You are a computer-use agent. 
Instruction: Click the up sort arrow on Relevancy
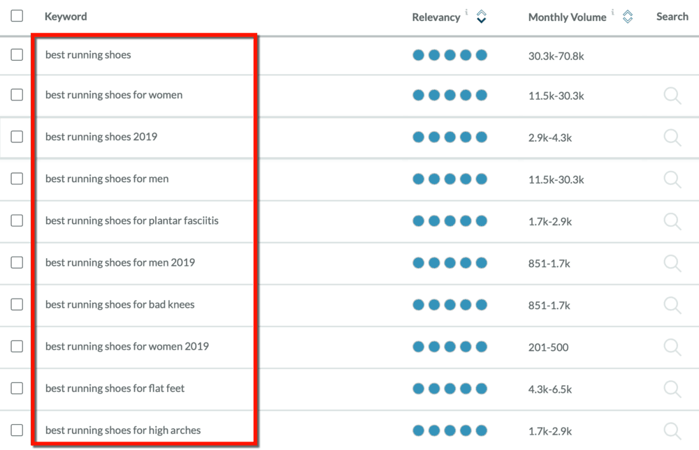tap(481, 12)
